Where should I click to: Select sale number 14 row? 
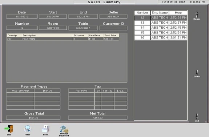tap(161, 28)
